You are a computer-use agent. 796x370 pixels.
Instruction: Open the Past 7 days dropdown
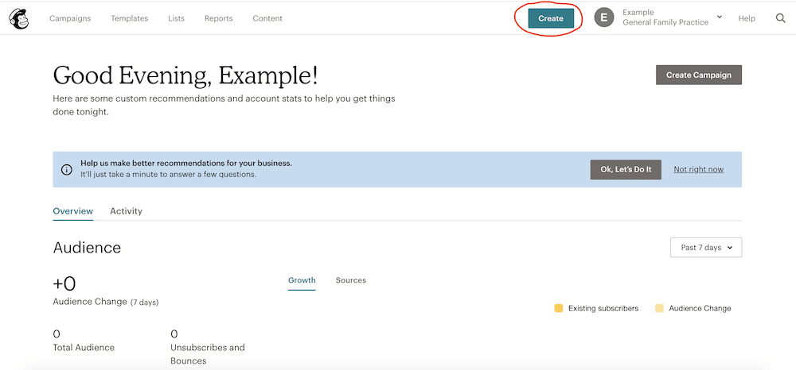click(705, 248)
